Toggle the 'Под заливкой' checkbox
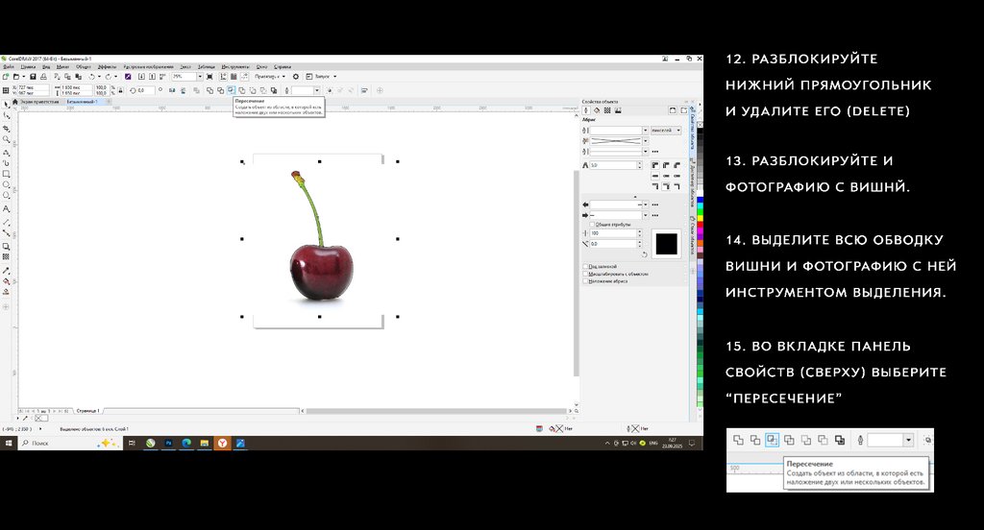The image size is (984, 530). tap(585, 266)
